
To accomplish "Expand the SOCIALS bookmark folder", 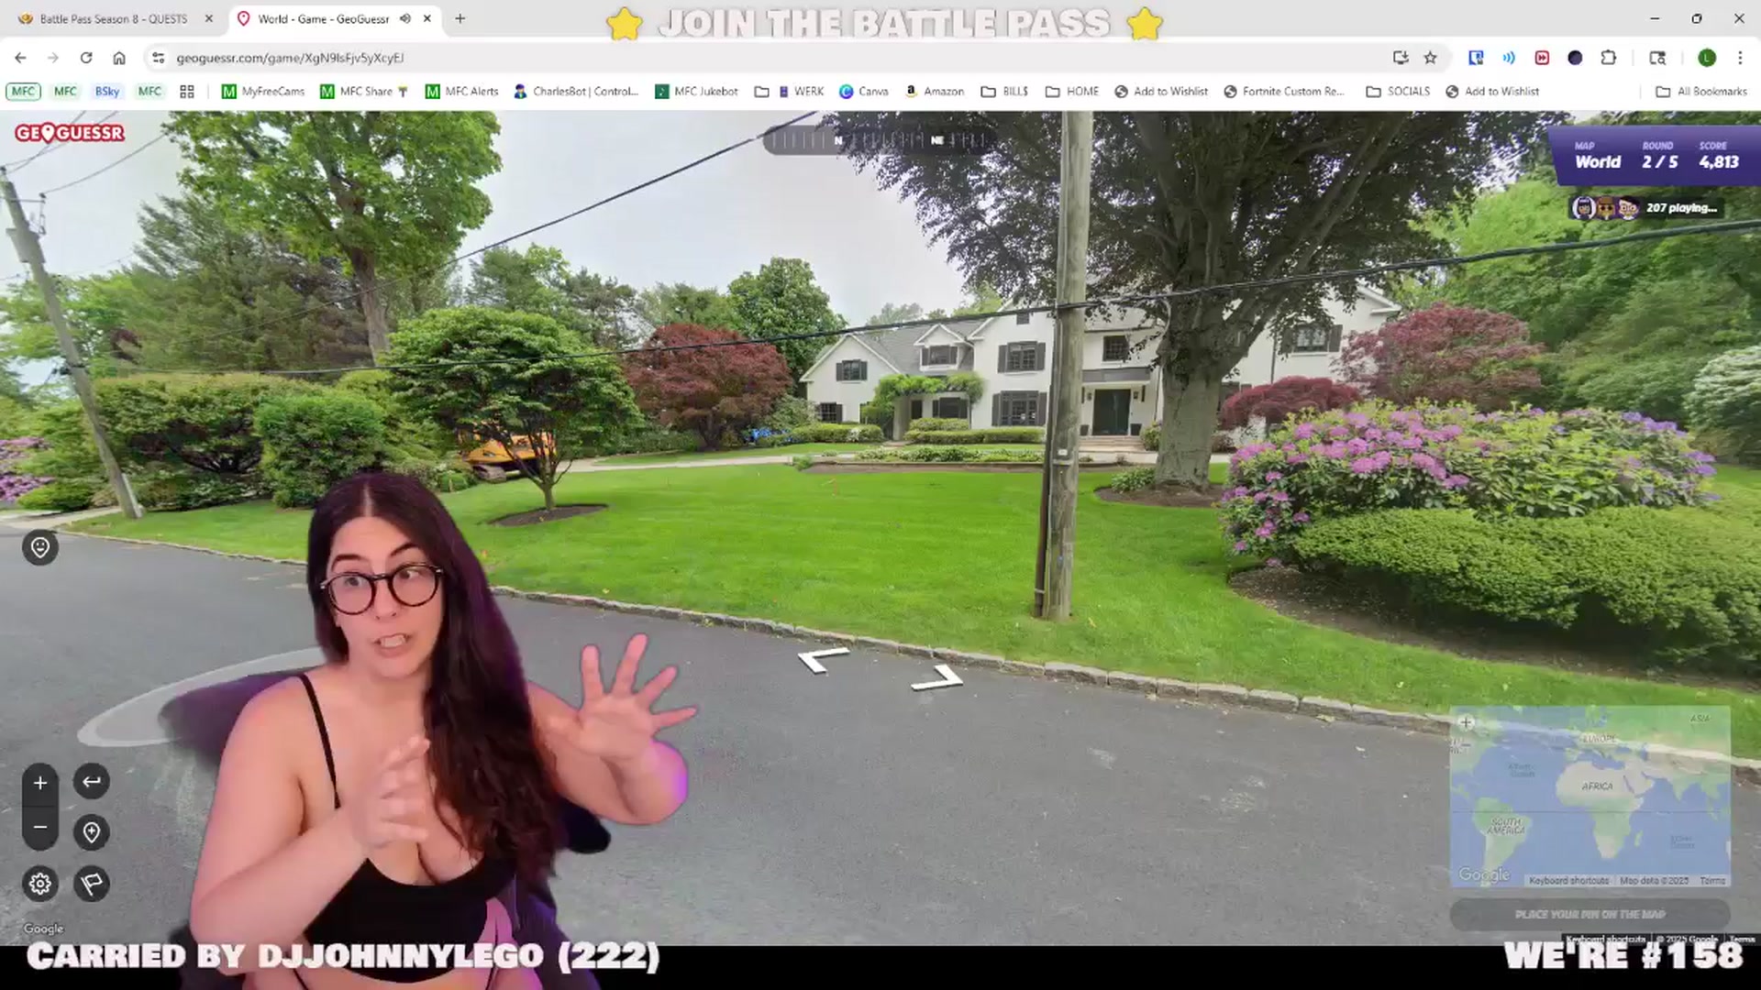I will [x=1398, y=92].
